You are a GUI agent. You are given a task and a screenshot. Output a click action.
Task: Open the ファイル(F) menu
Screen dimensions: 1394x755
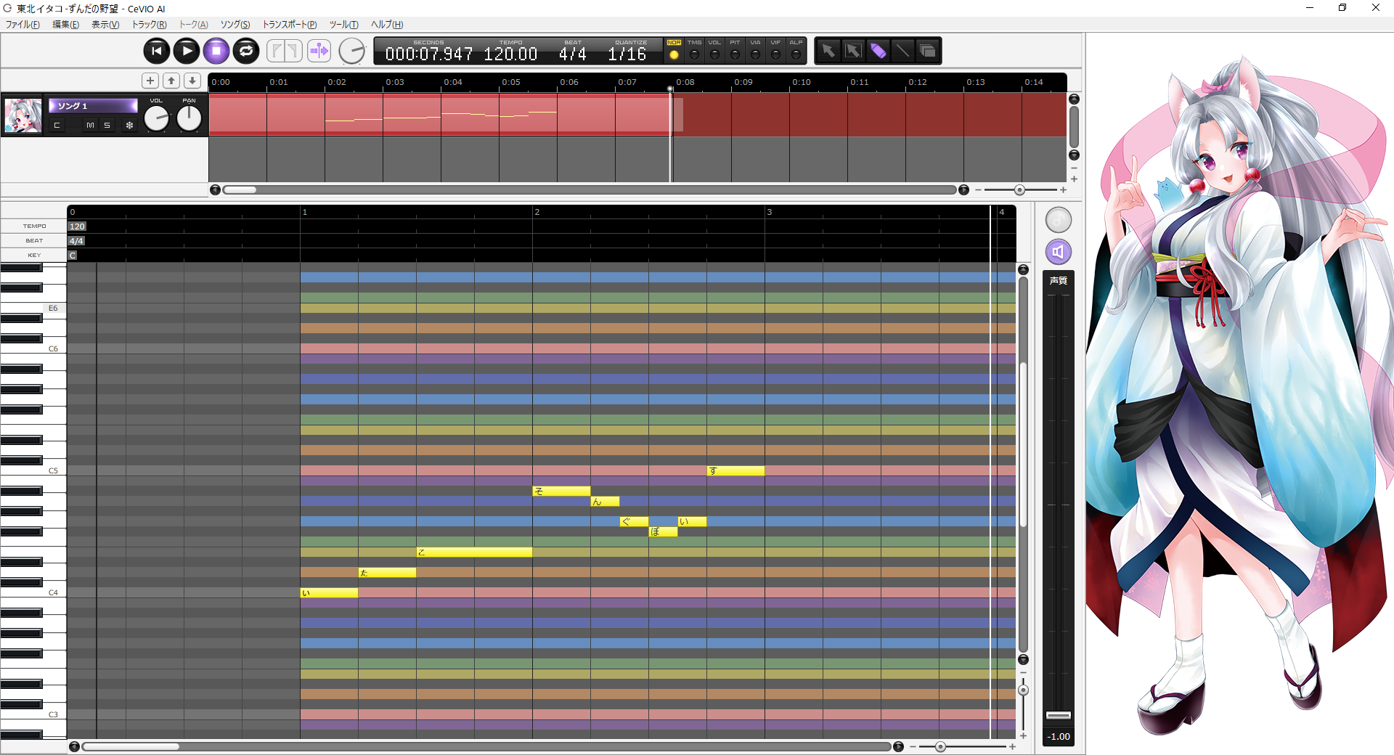tap(23, 25)
